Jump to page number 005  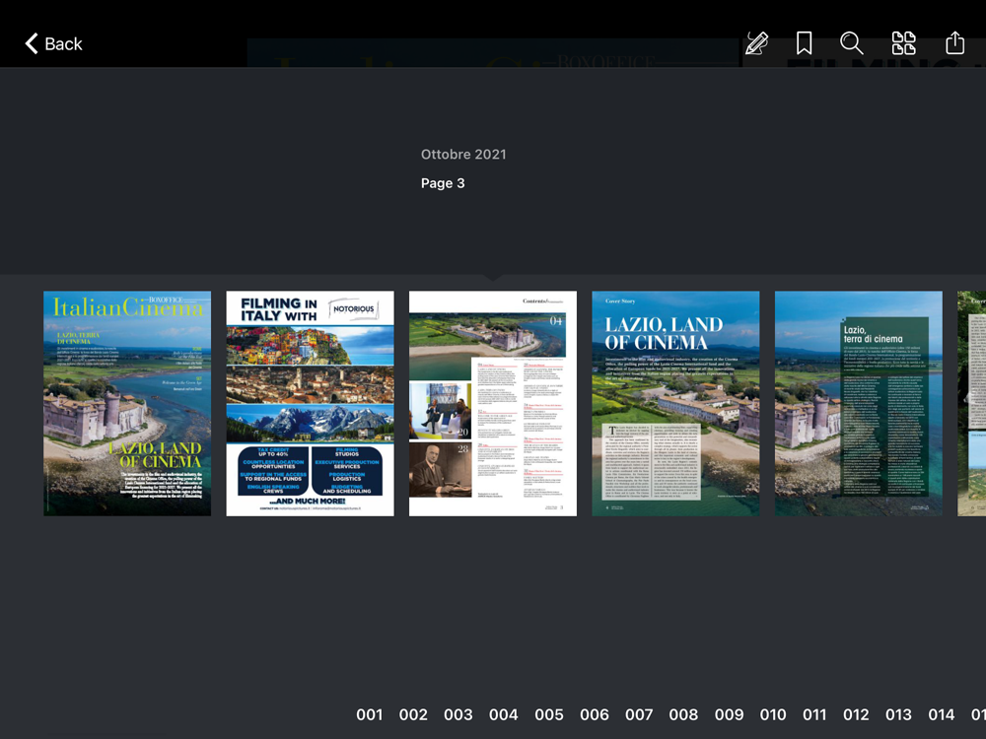coord(549,714)
